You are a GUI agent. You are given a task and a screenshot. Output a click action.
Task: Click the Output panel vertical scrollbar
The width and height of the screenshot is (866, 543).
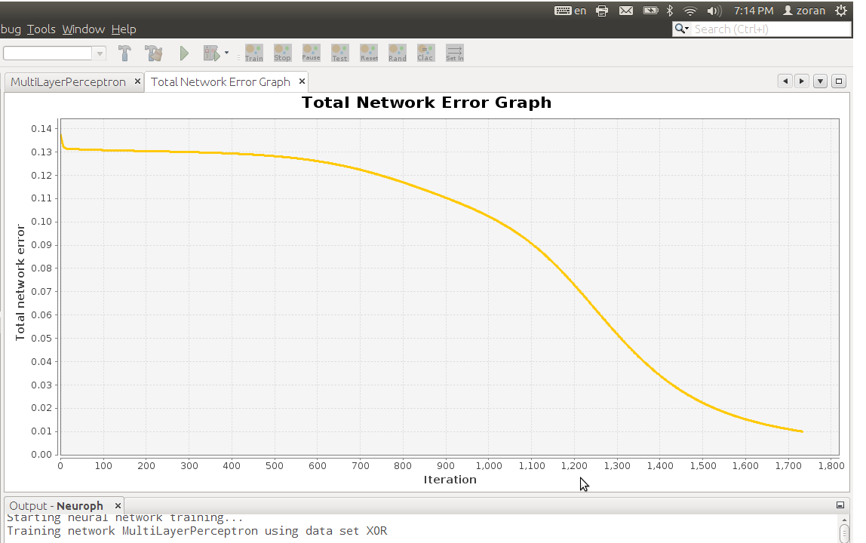(x=844, y=532)
